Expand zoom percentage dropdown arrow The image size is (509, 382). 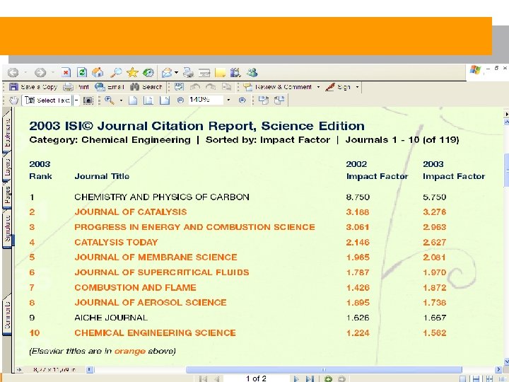[228, 100]
